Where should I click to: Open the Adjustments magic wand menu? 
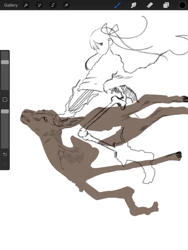(x=39, y=5)
